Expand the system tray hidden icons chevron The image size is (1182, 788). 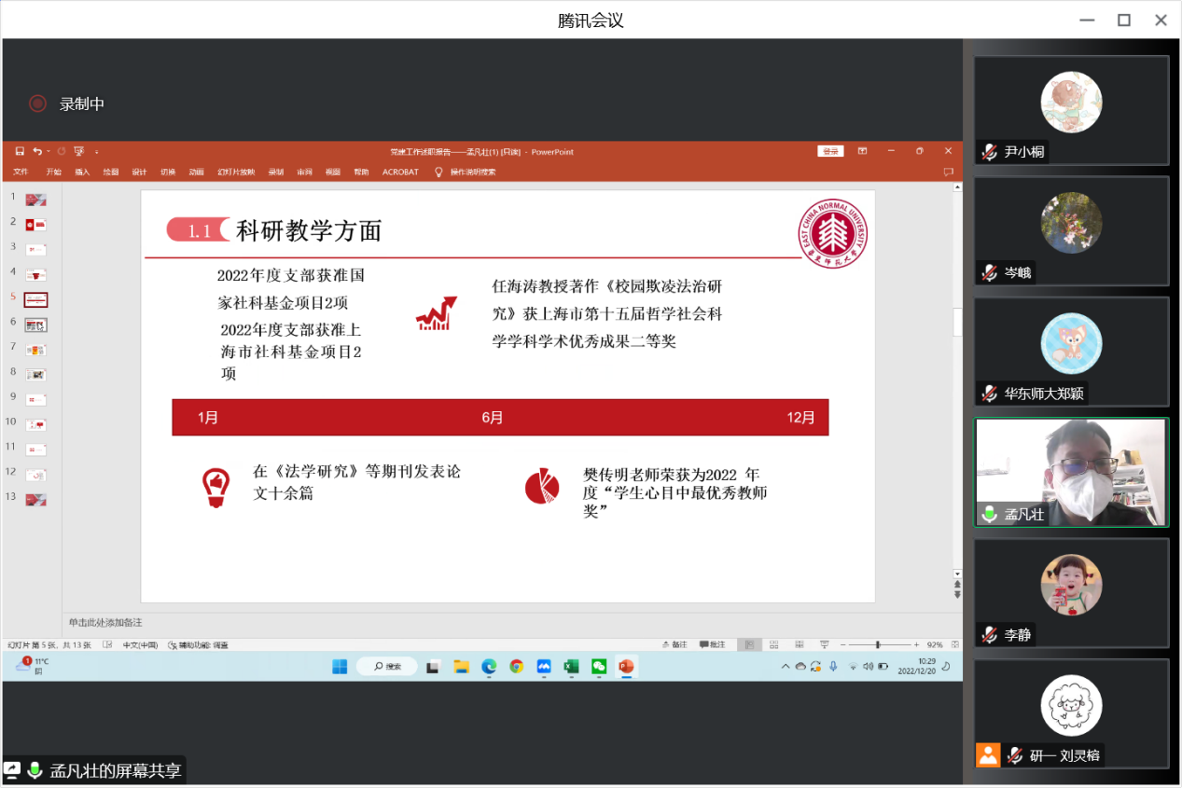pyautogui.click(x=786, y=666)
